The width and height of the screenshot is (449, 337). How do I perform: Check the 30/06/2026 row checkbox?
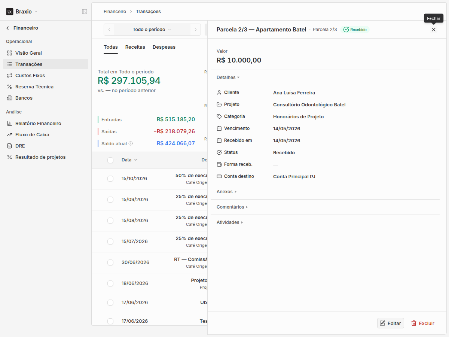pyautogui.click(x=110, y=262)
